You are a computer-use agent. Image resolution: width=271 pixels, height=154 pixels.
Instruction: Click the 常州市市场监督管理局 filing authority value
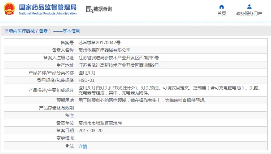[x=100, y=123]
